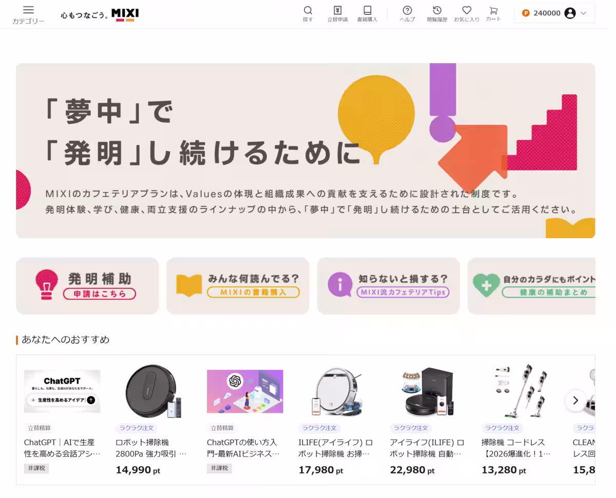Click the carousel next arrow

(x=576, y=400)
